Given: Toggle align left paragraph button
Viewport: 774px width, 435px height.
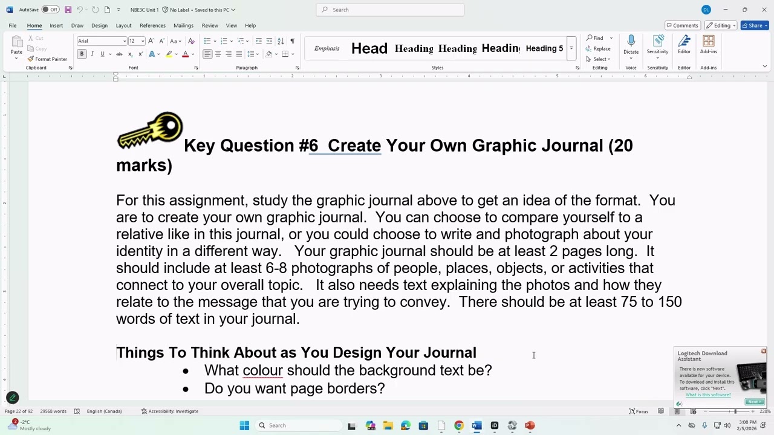Looking at the screenshot, I should click(207, 54).
